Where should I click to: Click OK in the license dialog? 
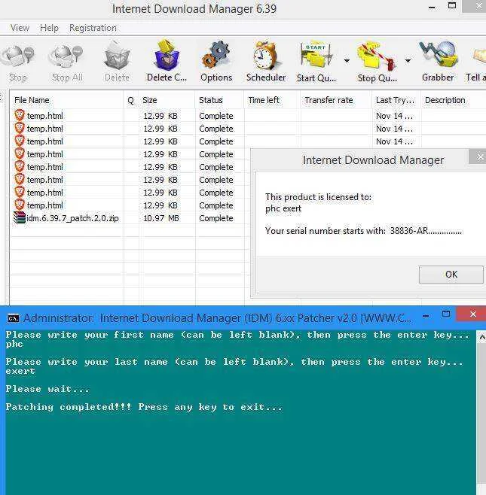point(451,275)
